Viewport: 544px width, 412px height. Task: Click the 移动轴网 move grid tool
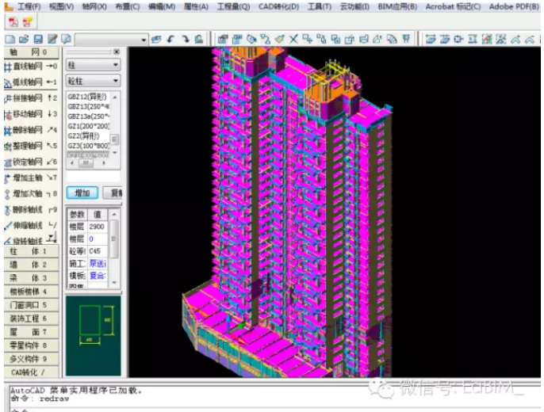tap(30, 114)
